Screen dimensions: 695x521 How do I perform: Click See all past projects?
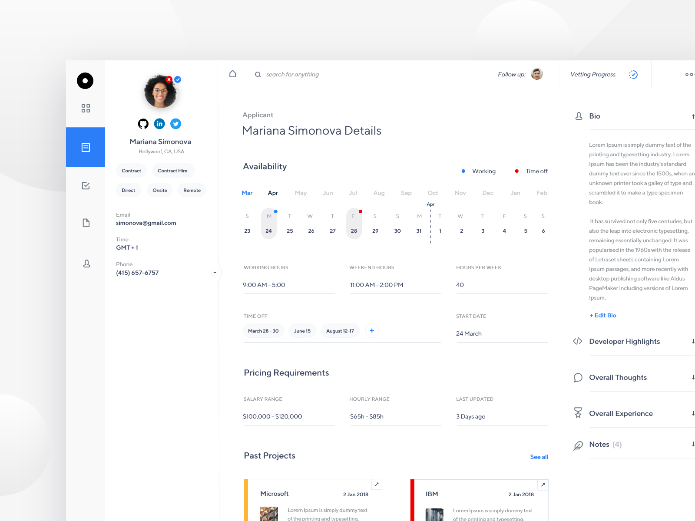tap(539, 457)
